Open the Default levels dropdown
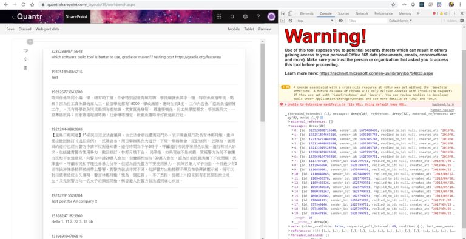The width and height of the screenshot is (466, 239). tap(400, 21)
